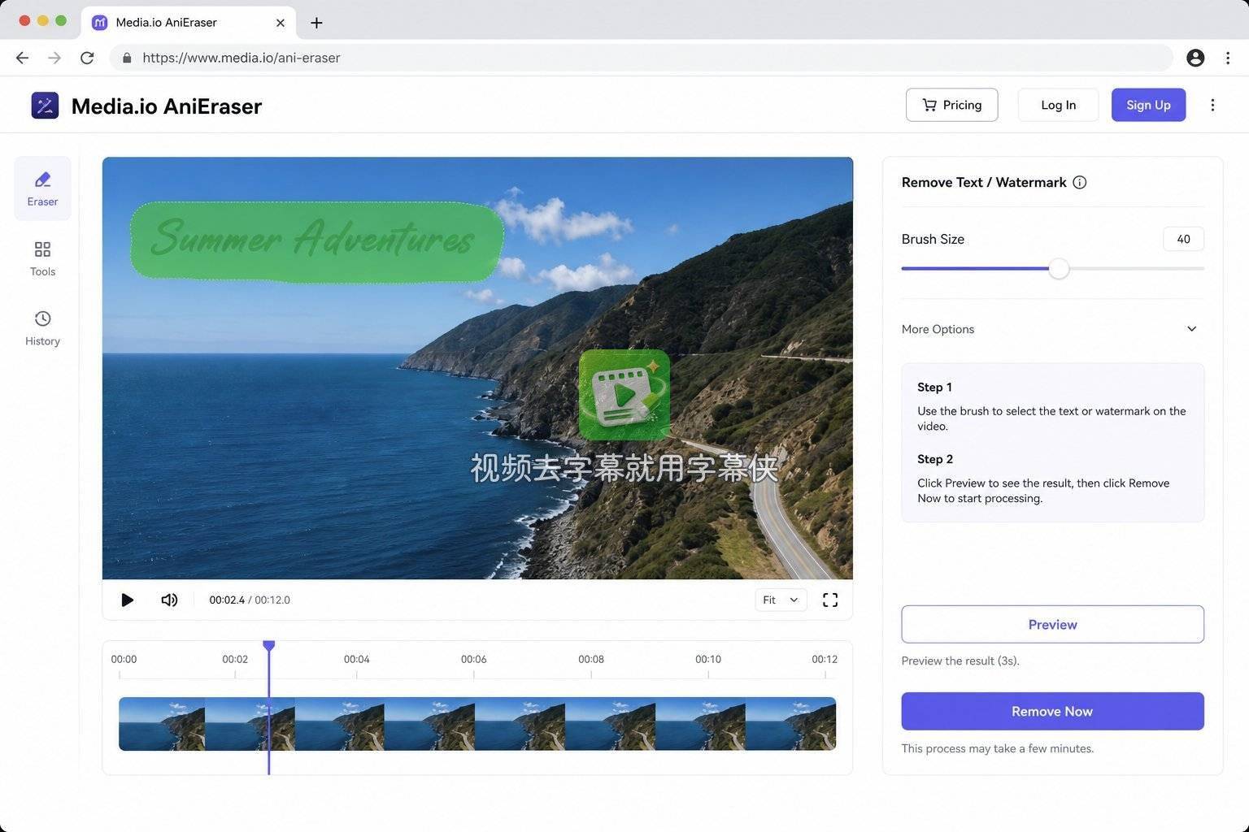Click the Sign Up button
This screenshot has height=832, width=1249.
tap(1148, 105)
